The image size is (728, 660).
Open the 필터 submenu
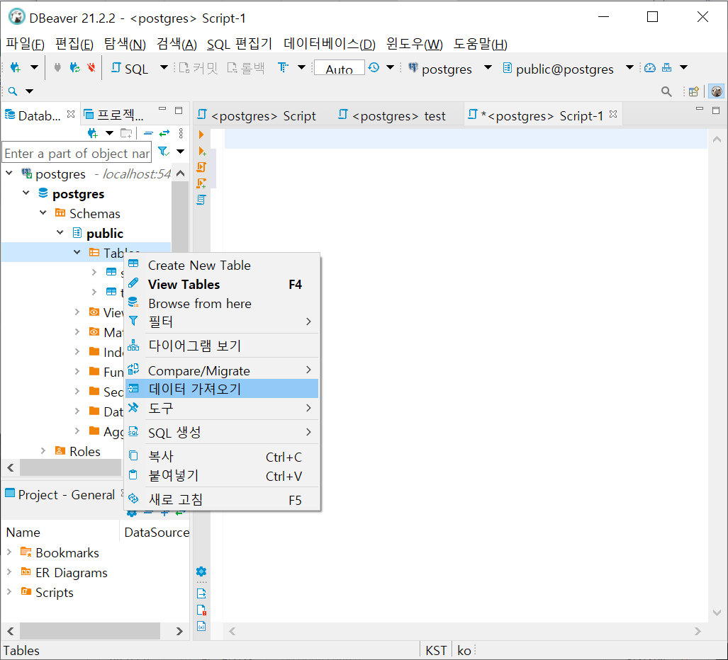[x=222, y=322]
